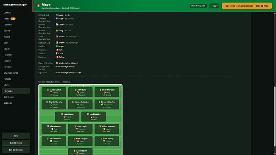The width and height of the screenshot is (276, 155).
Task: Click 'Tyrone' in the Ulster Championship row
Action: pos(61,36)
